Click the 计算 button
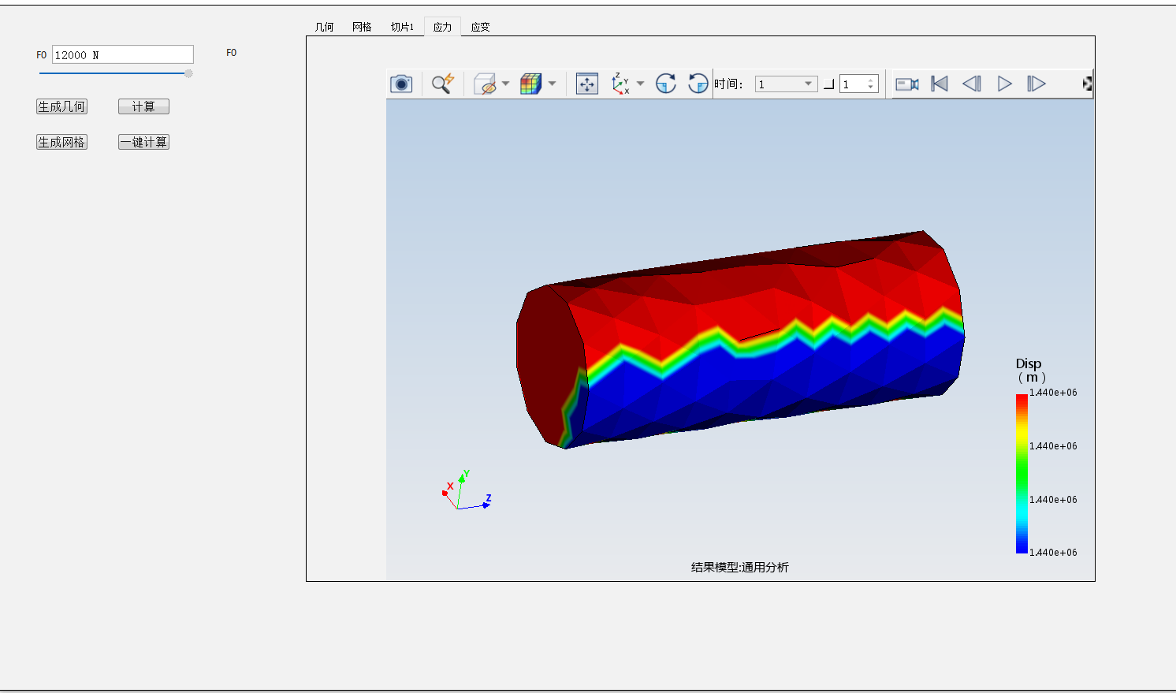Screen dimensions: 1176x693 point(143,106)
